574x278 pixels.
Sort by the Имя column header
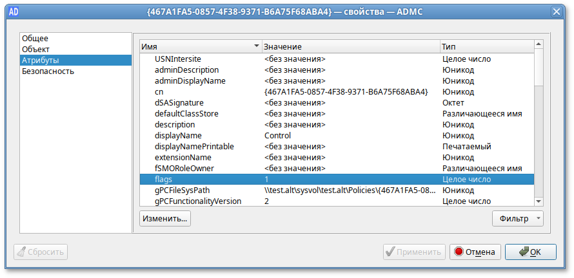click(x=201, y=46)
